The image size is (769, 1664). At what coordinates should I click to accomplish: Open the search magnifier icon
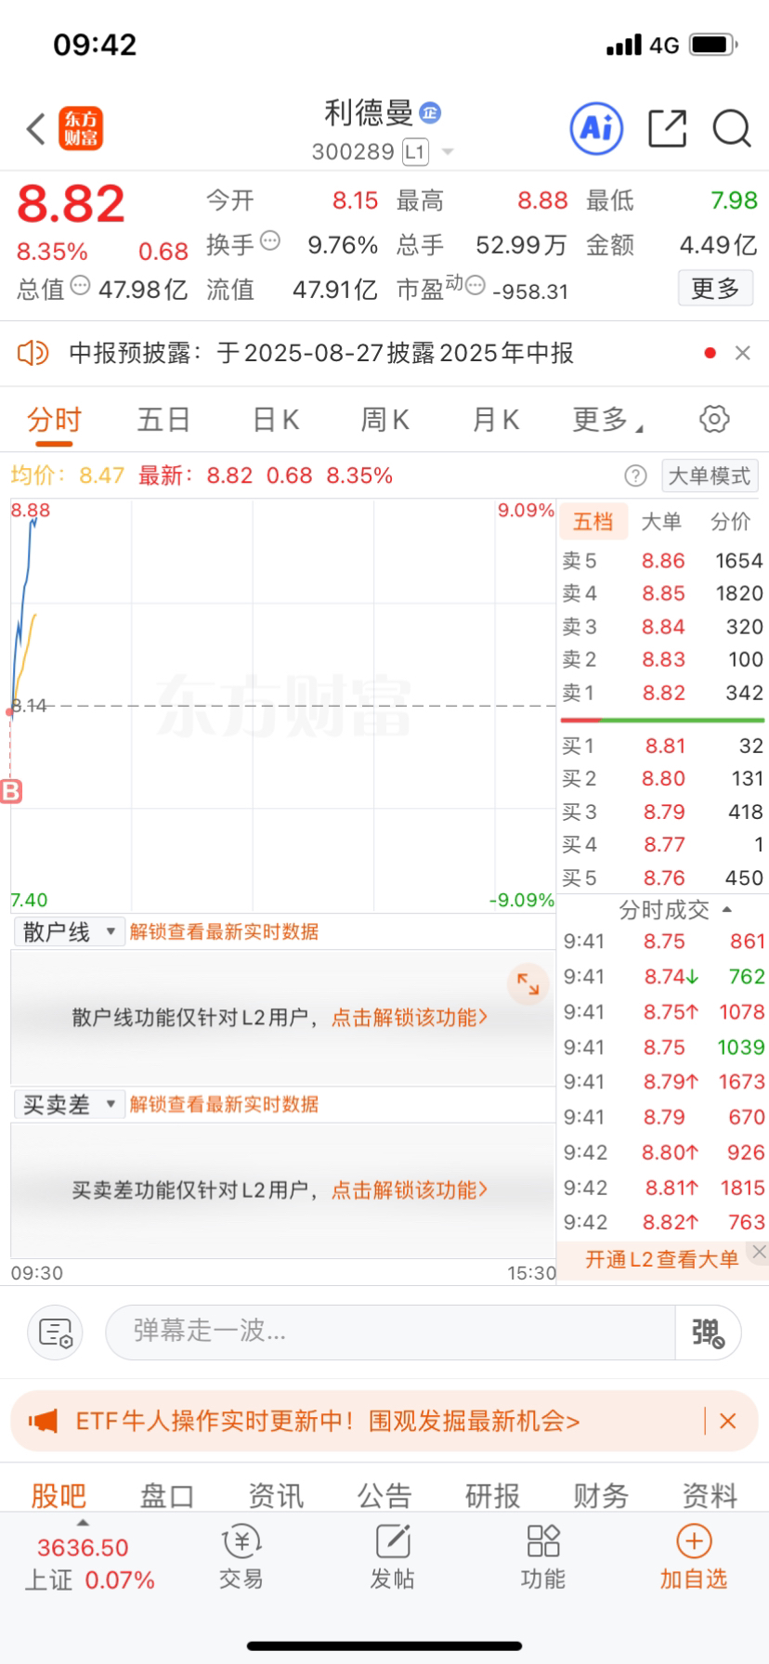tap(732, 128)
